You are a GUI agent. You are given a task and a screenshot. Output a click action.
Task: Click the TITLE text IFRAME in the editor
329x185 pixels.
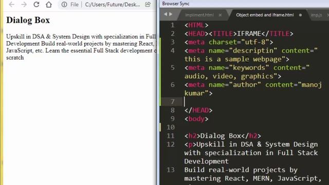coord(249,34)
